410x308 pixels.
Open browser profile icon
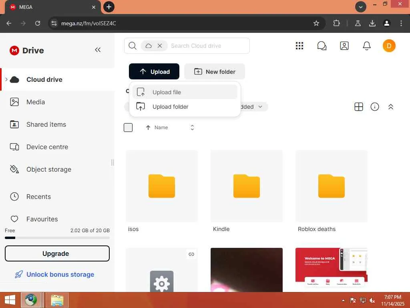coord(387,23)
